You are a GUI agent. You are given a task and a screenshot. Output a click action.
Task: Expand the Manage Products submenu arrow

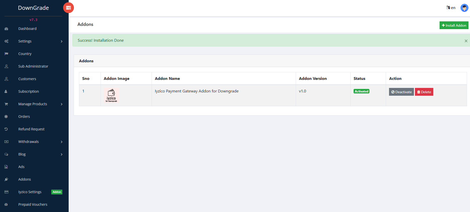(x=62, y=104)
